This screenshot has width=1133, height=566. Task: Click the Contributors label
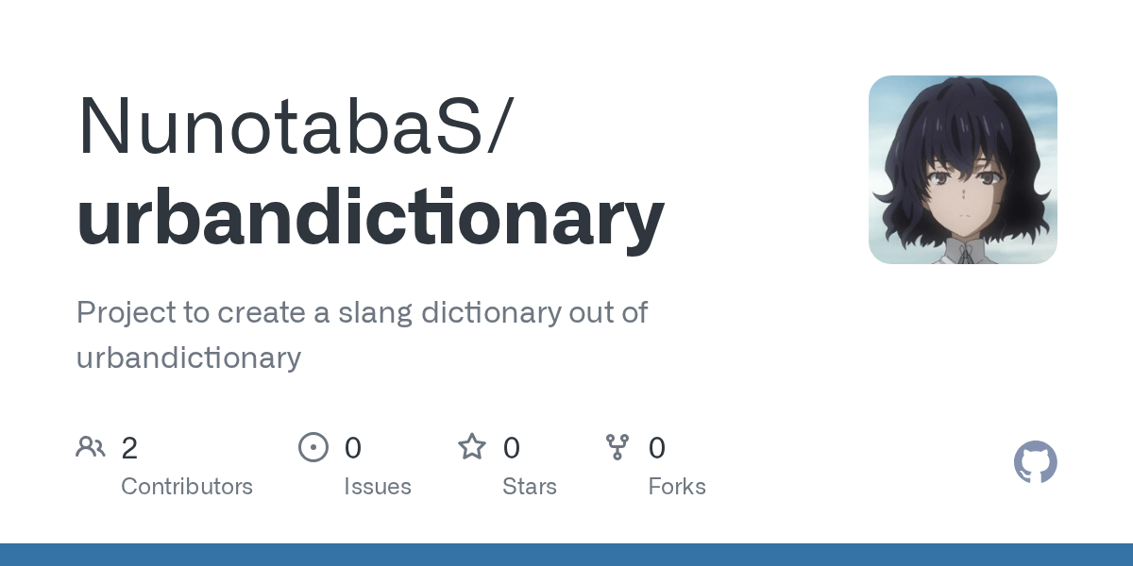187,487
